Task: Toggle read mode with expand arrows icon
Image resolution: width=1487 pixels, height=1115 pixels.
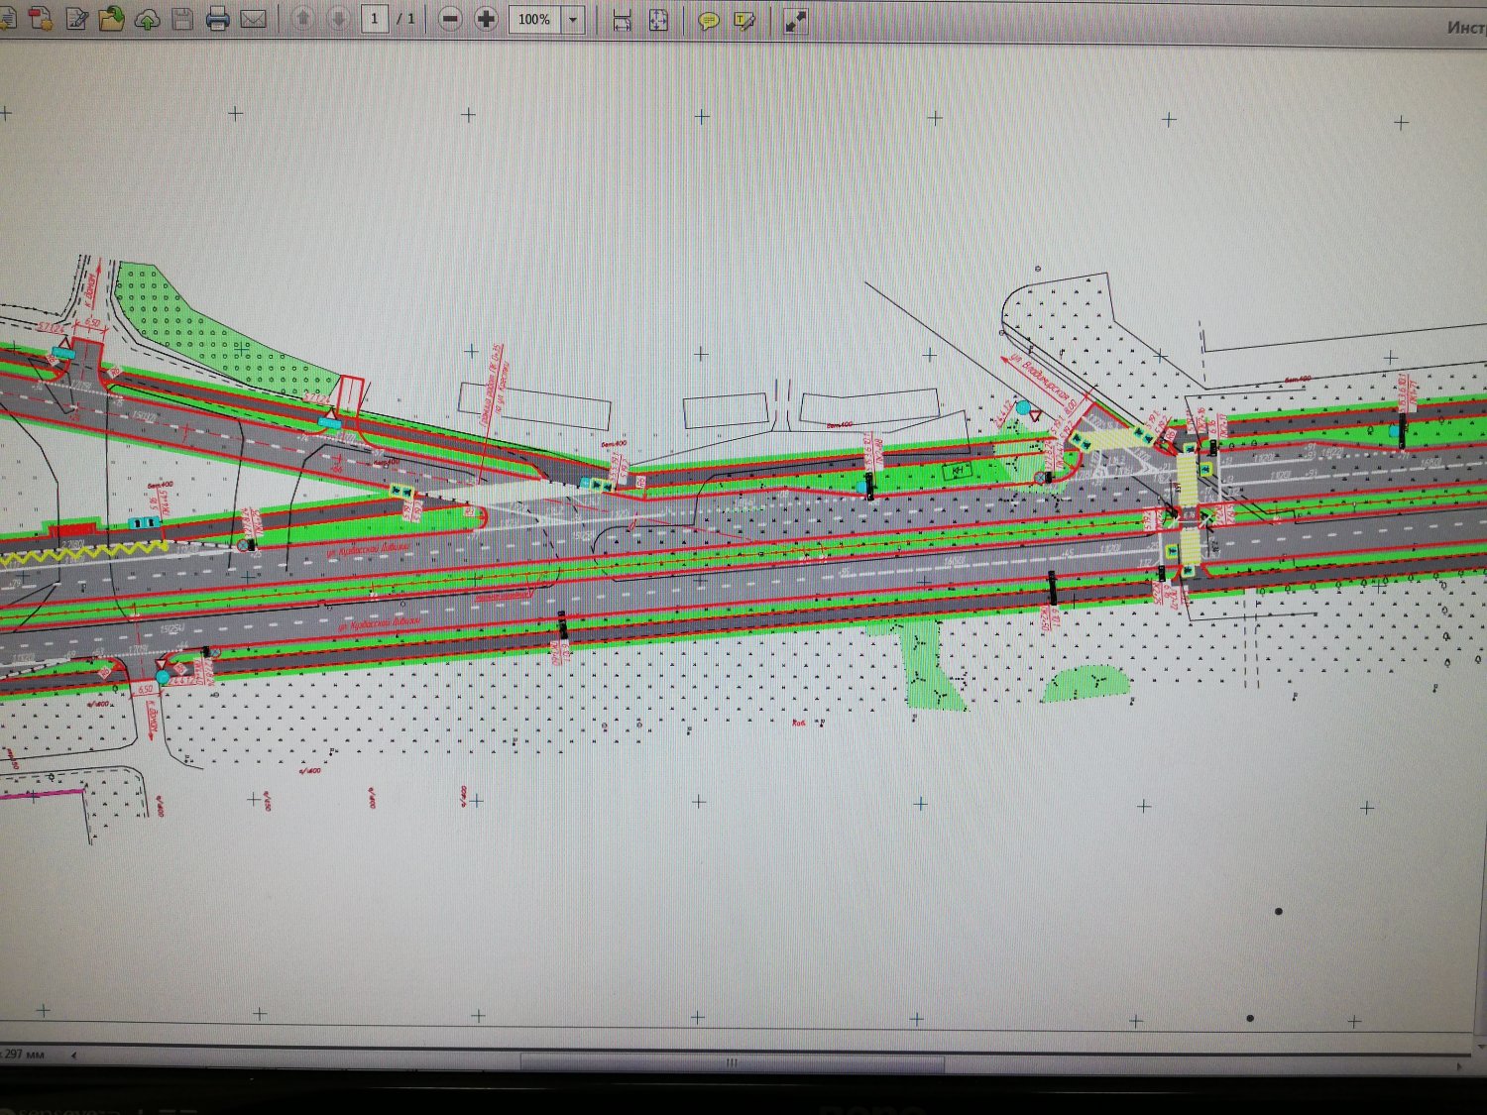Action: coord(795,21)
